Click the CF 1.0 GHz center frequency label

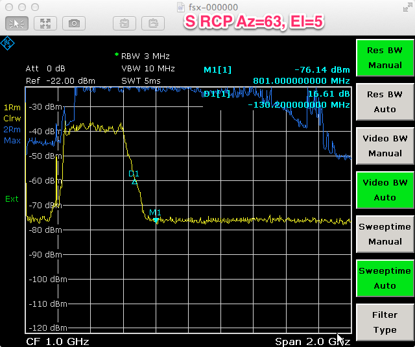[58, 341]
